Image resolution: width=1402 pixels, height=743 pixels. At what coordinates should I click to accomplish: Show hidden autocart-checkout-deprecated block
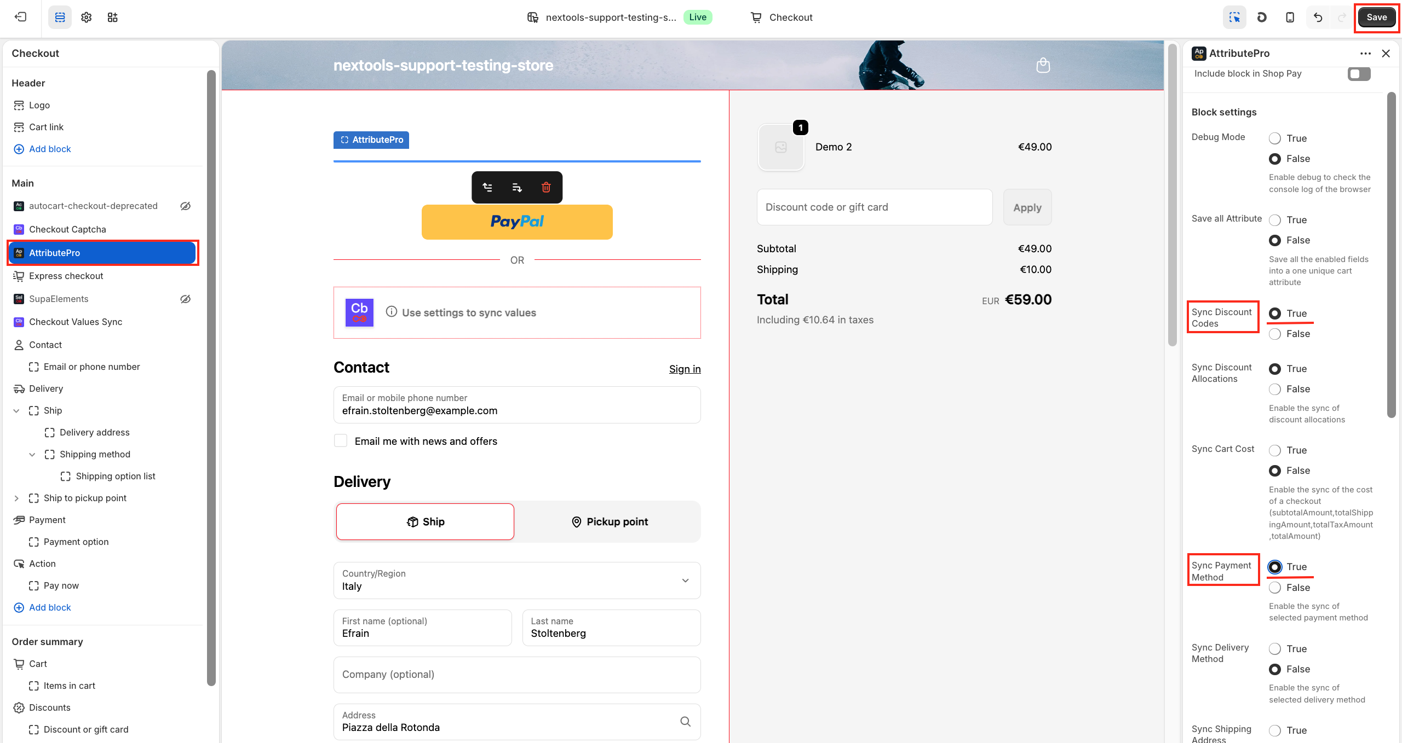click(186, 206)
